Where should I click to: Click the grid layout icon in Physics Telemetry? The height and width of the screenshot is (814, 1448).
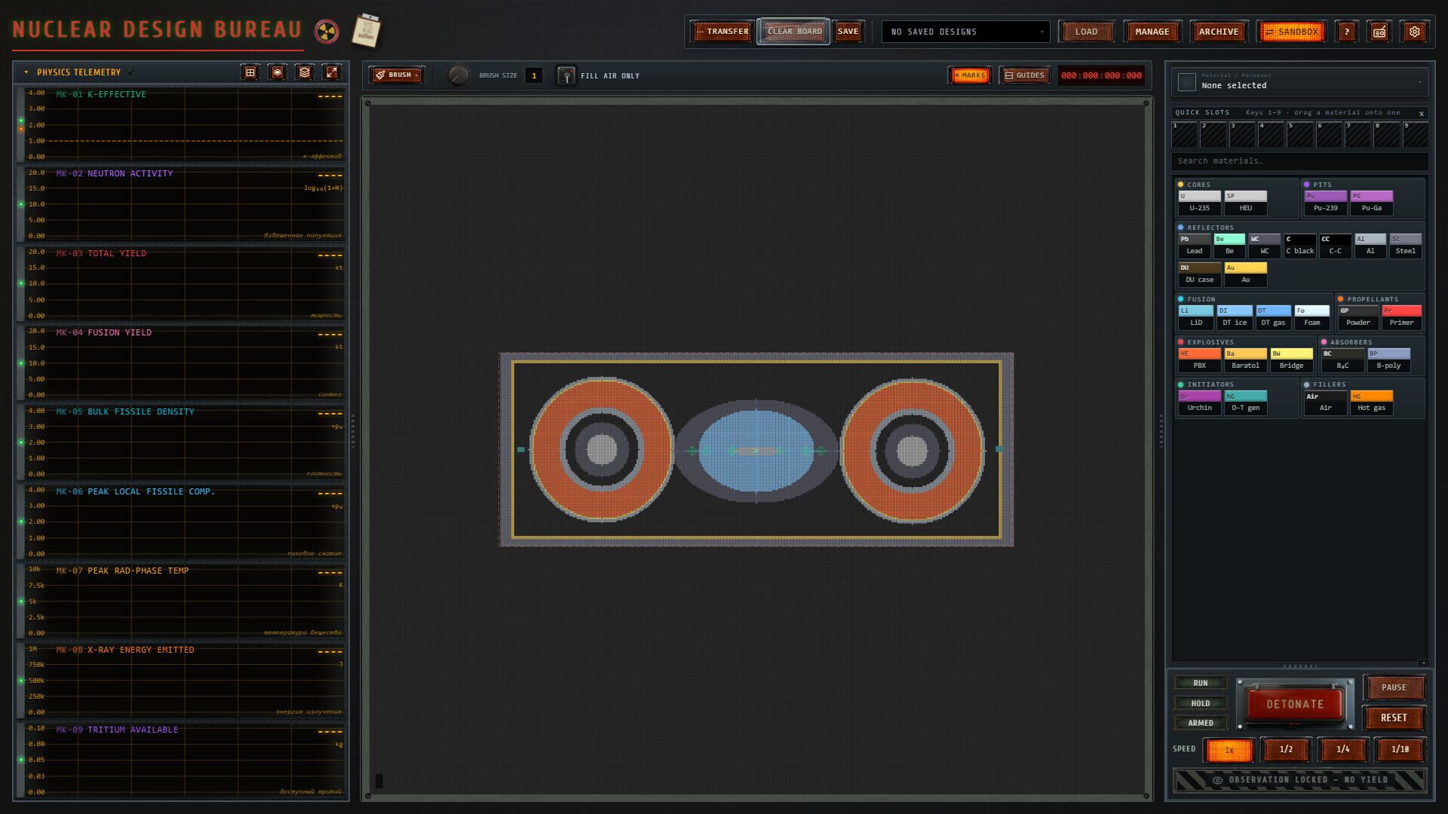point(250,72)
